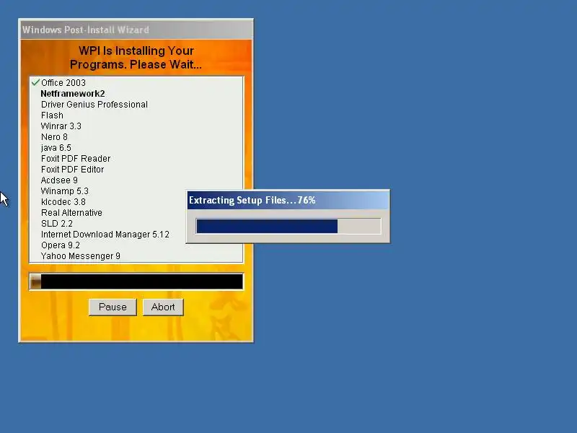Click the Windows Post-Install Wizard title bar

point(136,30)
